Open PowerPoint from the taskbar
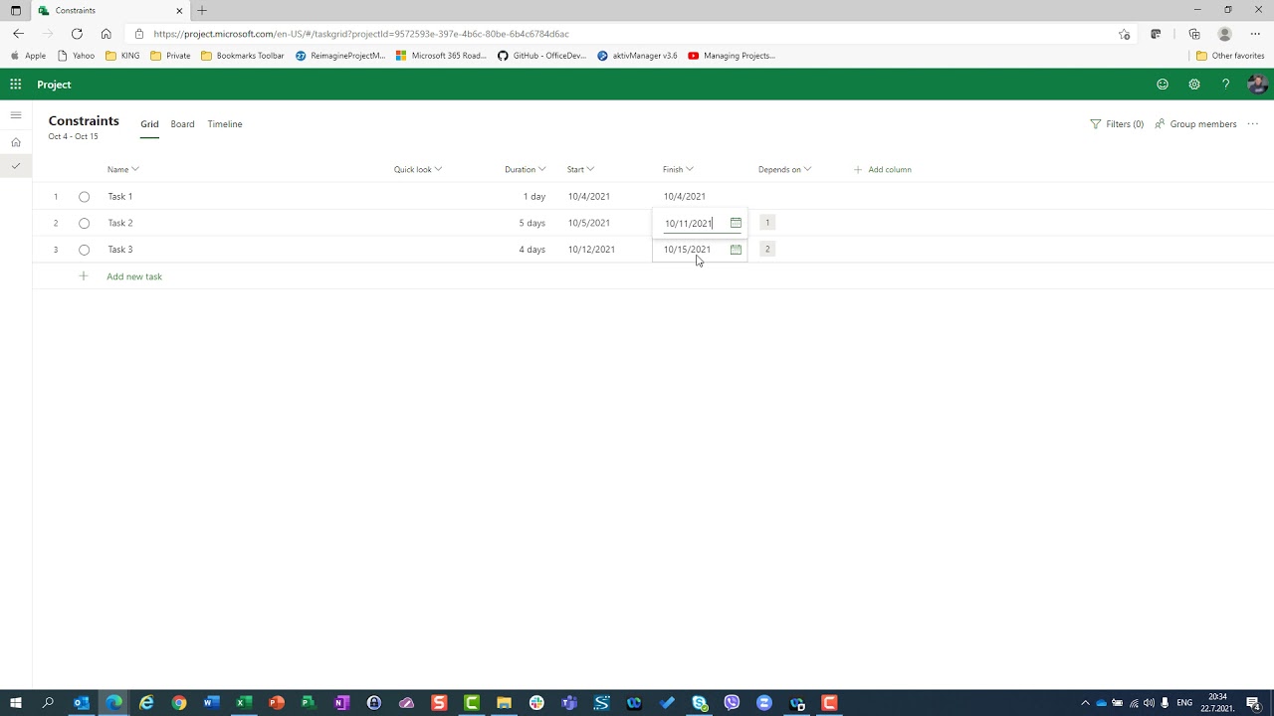Viewport: 1274px width, 716px height. coord(276,703)
